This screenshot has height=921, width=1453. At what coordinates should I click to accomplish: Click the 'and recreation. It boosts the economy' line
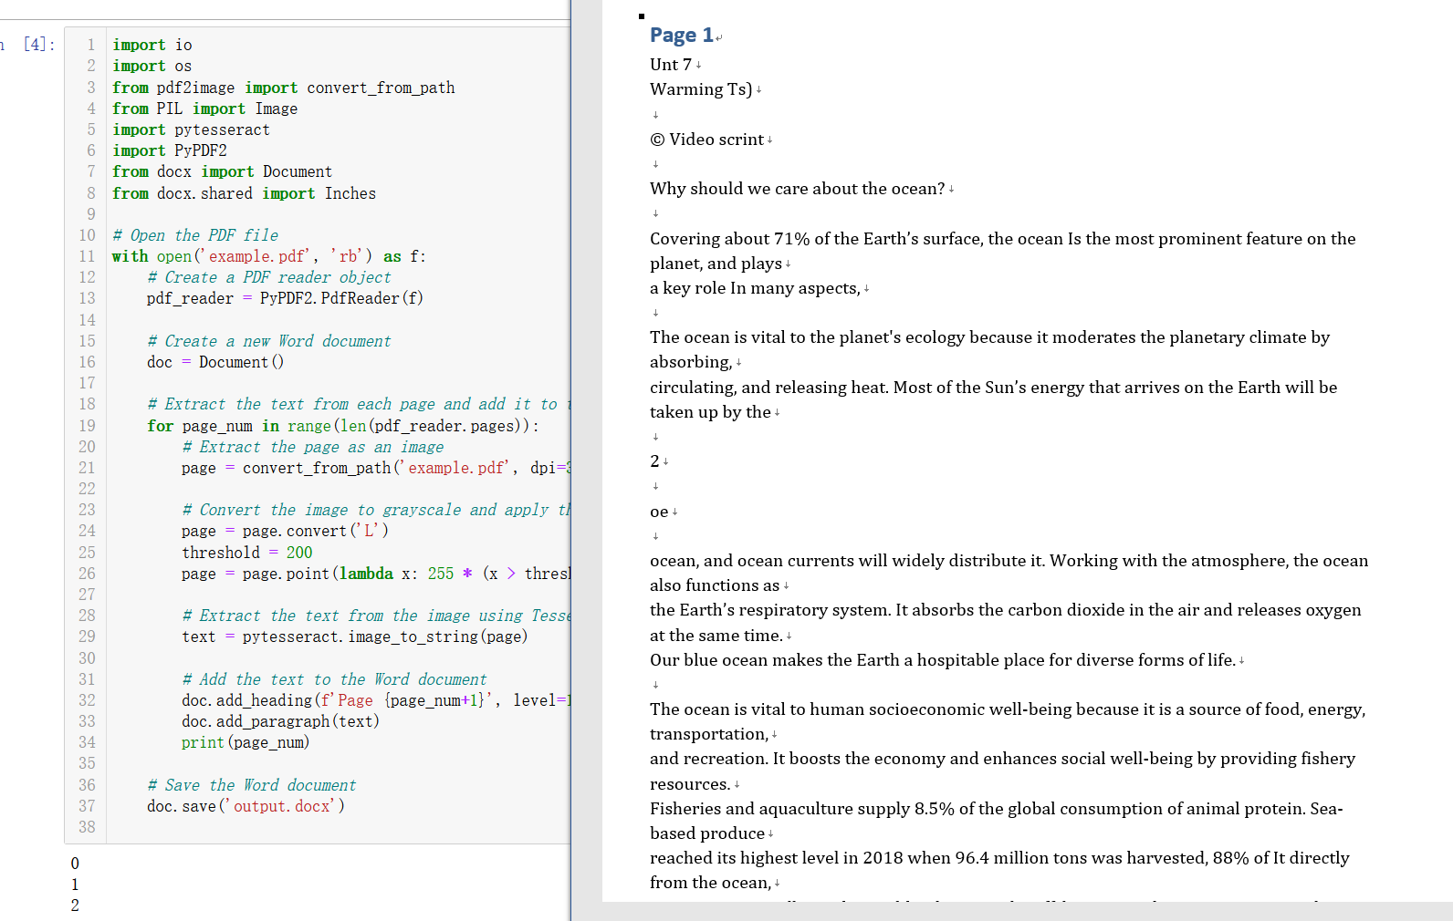coord(1002,759)
